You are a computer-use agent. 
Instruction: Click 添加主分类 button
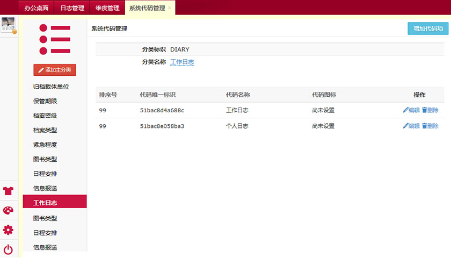55,70
